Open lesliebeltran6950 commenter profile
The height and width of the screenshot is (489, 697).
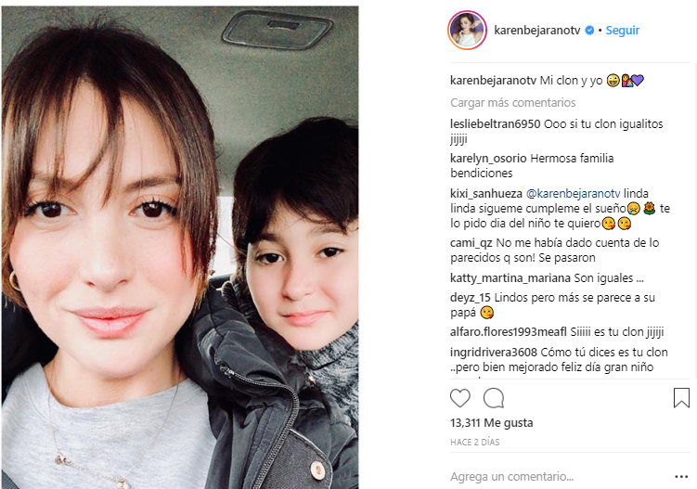496,124
